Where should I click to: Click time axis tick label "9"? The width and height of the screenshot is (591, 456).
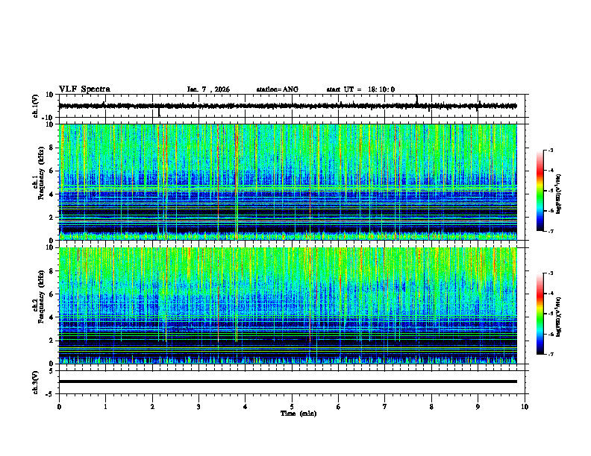click(478, 406)
